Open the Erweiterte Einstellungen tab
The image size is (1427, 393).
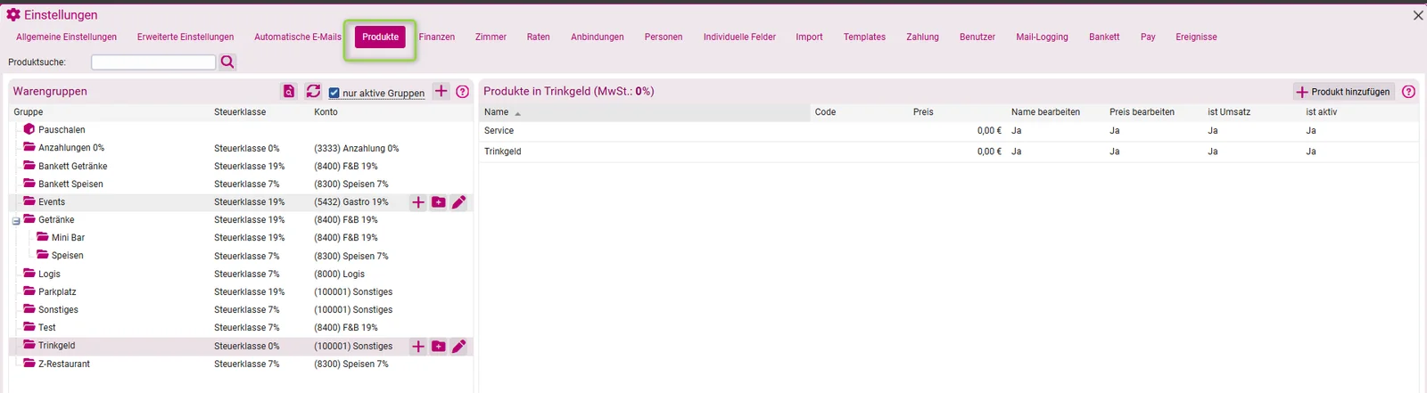(x=186, y=37)
